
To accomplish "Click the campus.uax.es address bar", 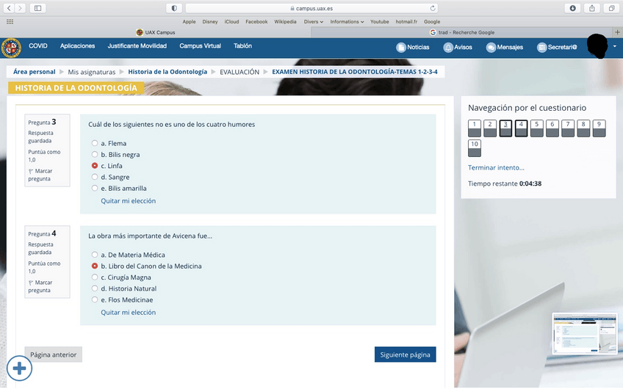I will tap(311, 8).
